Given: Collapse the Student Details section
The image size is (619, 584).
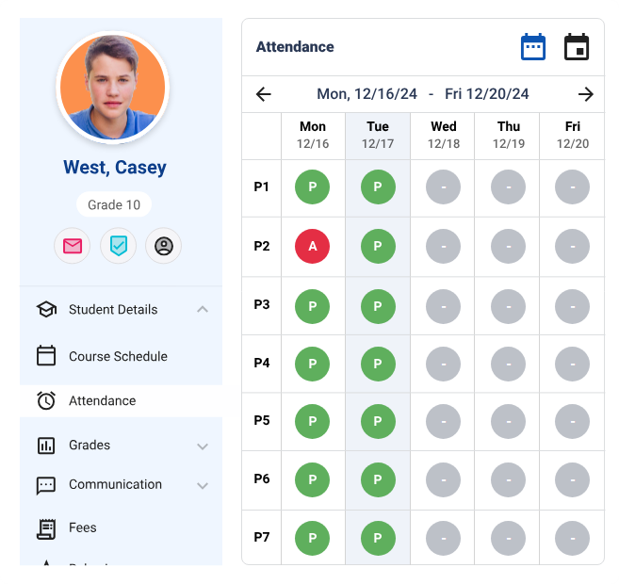Looking at the screenshot, I should (x=203, y=310).
